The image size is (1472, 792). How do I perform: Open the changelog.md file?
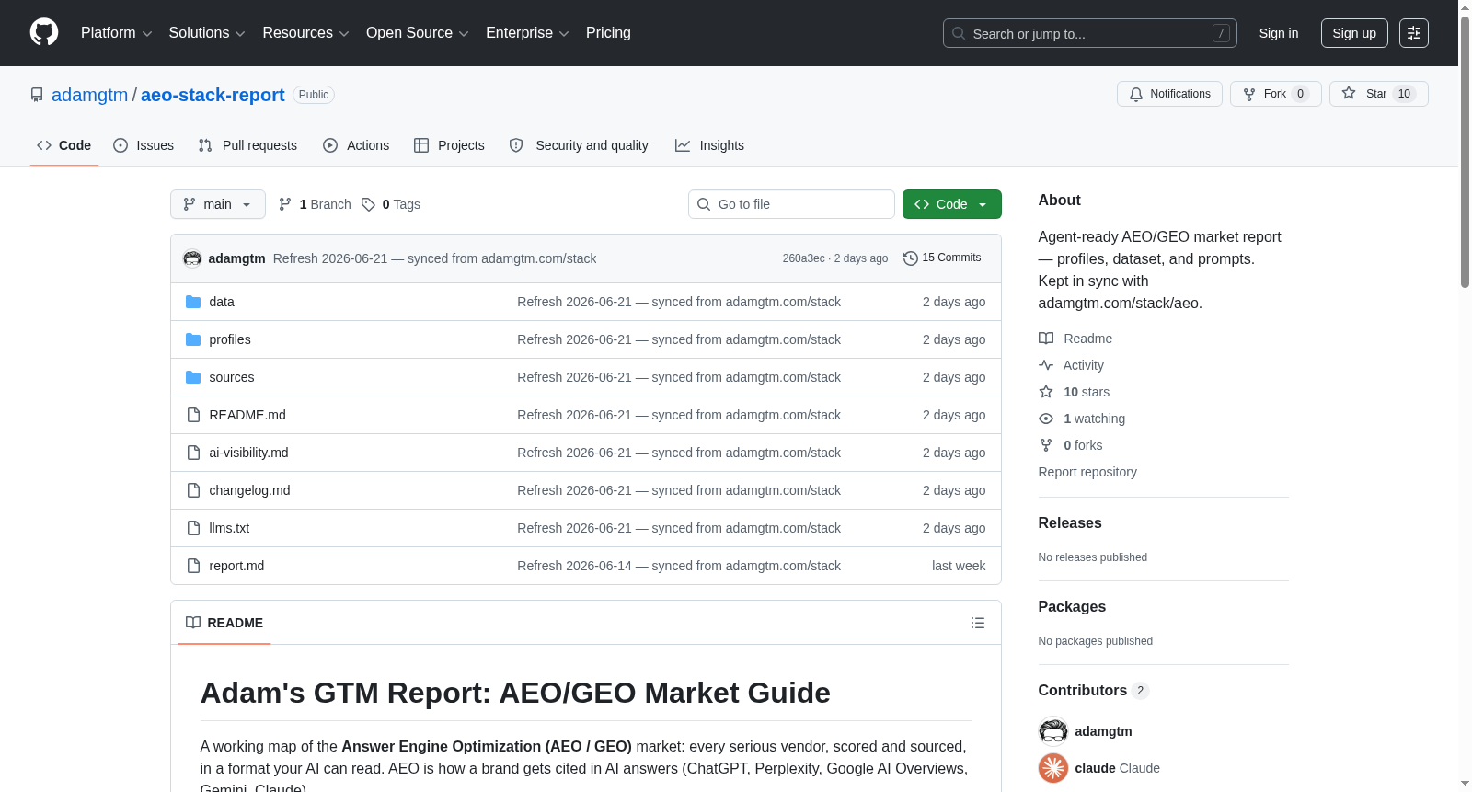pos(249,490)
